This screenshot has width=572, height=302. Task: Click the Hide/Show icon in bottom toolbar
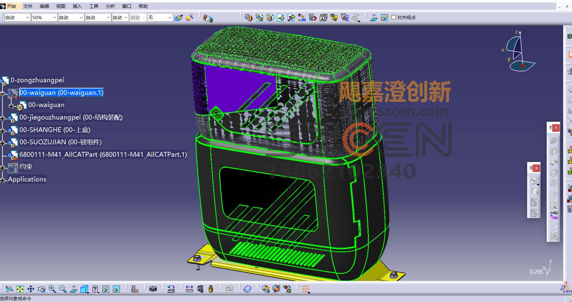pyautogui.click(x=106, y=289)
